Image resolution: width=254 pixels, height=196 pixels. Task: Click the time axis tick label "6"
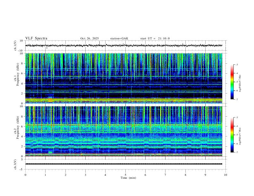[x=145, y=175]
